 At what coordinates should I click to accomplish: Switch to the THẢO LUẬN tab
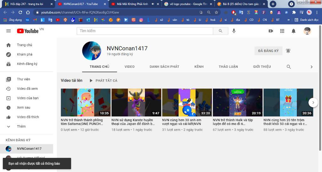point(228,67)
